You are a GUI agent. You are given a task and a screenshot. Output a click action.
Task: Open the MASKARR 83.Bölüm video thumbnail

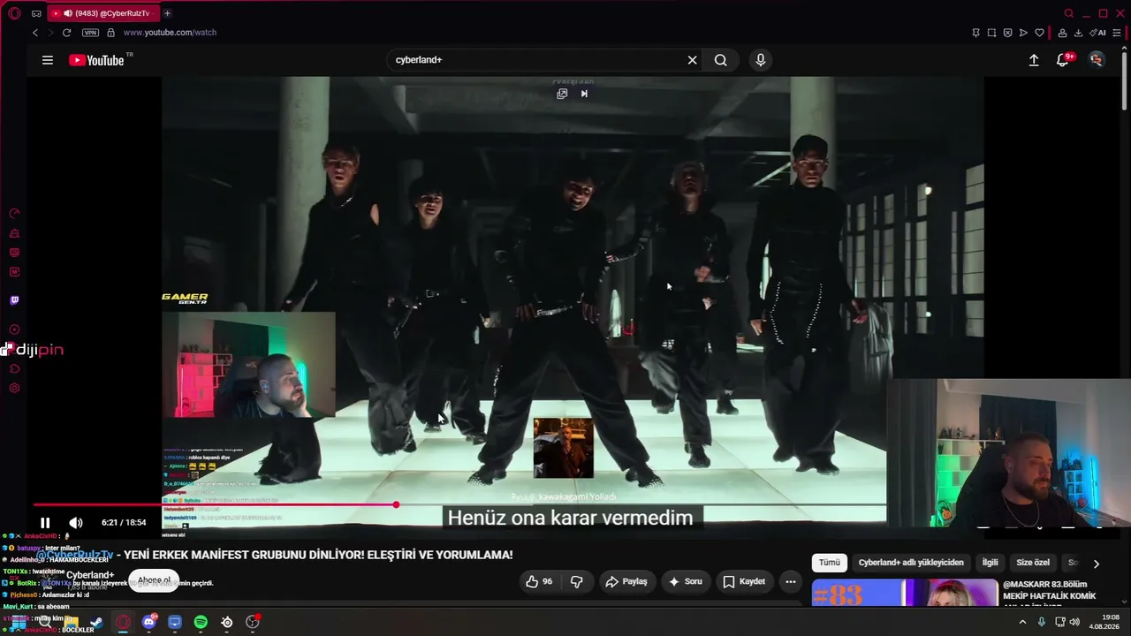(x=905, y=593)
